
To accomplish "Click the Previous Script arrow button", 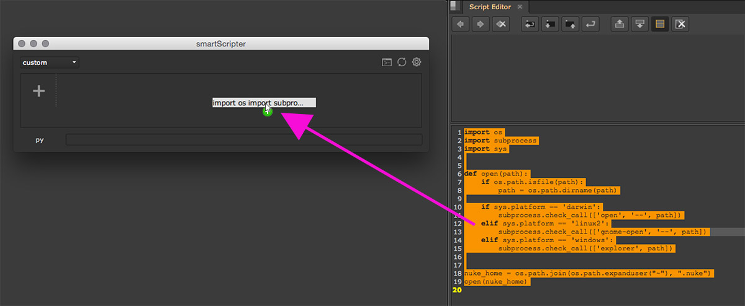I will 460,24.
